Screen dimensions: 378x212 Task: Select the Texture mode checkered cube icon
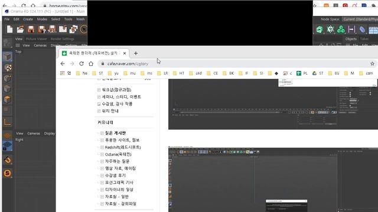(8, 68)
